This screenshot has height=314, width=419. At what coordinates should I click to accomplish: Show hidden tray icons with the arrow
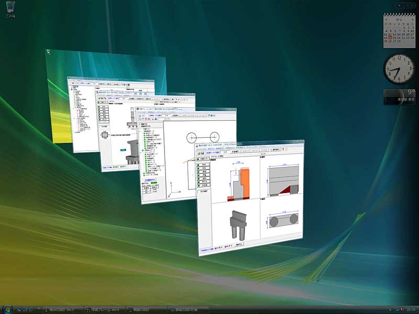pyautogui.click(x=390, y=310)
